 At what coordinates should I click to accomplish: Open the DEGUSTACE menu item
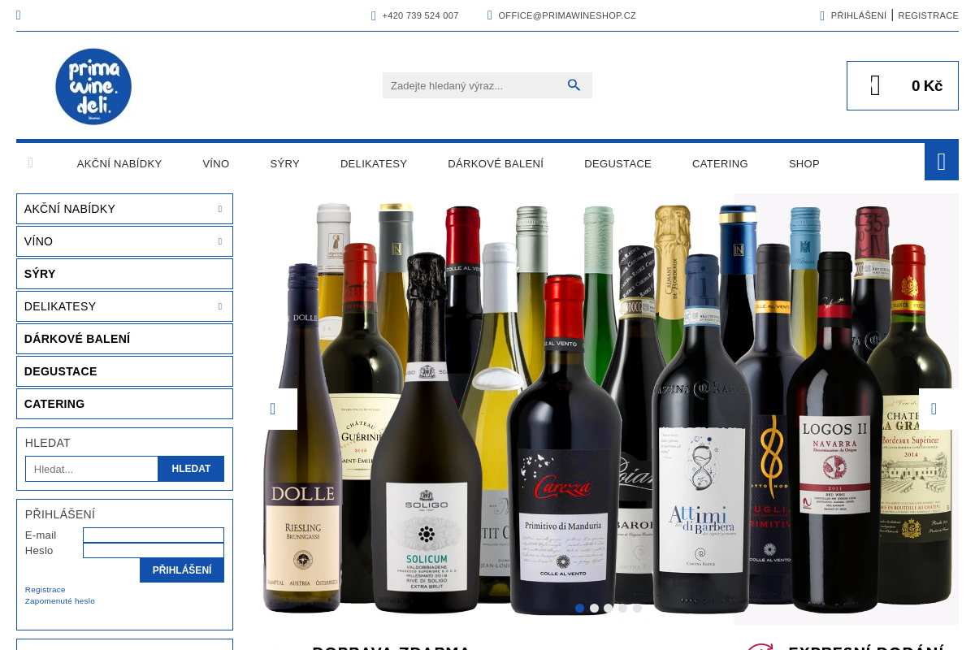coord(617,163)
